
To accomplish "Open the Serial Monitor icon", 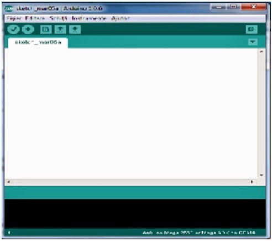I will (x=252, y=29).
